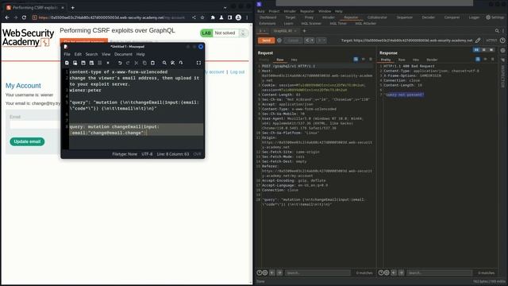
Task: Click the HTTP/1 protocol label in Burp
Action: point(491,41)
